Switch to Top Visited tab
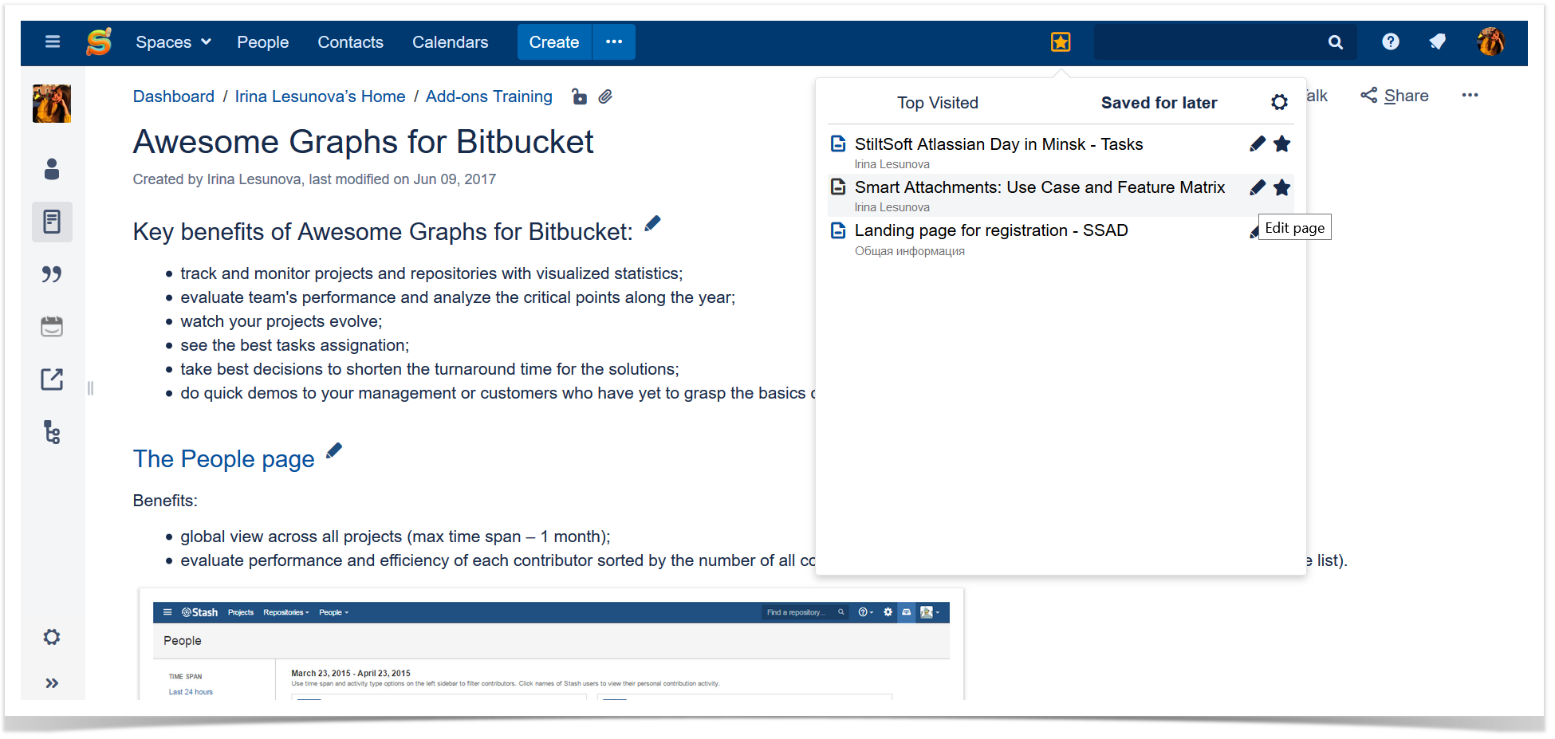Screen dimensions: 1555x739 click(938, 103)
